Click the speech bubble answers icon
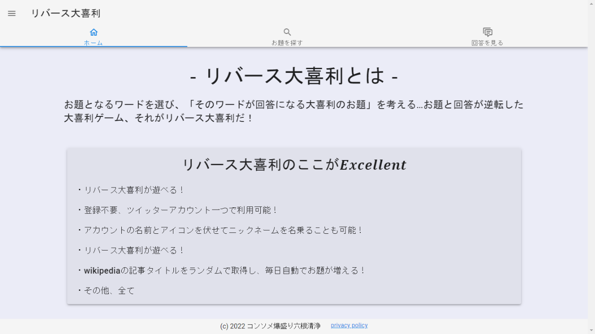This screenshot has height=334, width=595. 487,32
